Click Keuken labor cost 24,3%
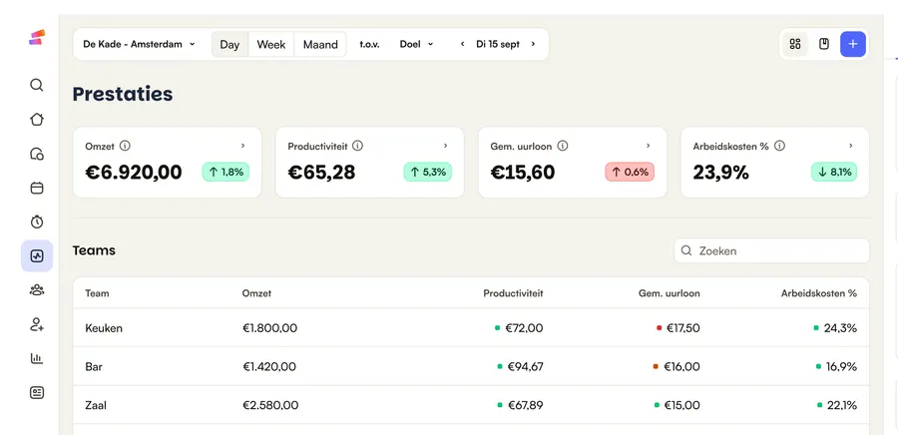The image size is (898, 435). [841, 328]
